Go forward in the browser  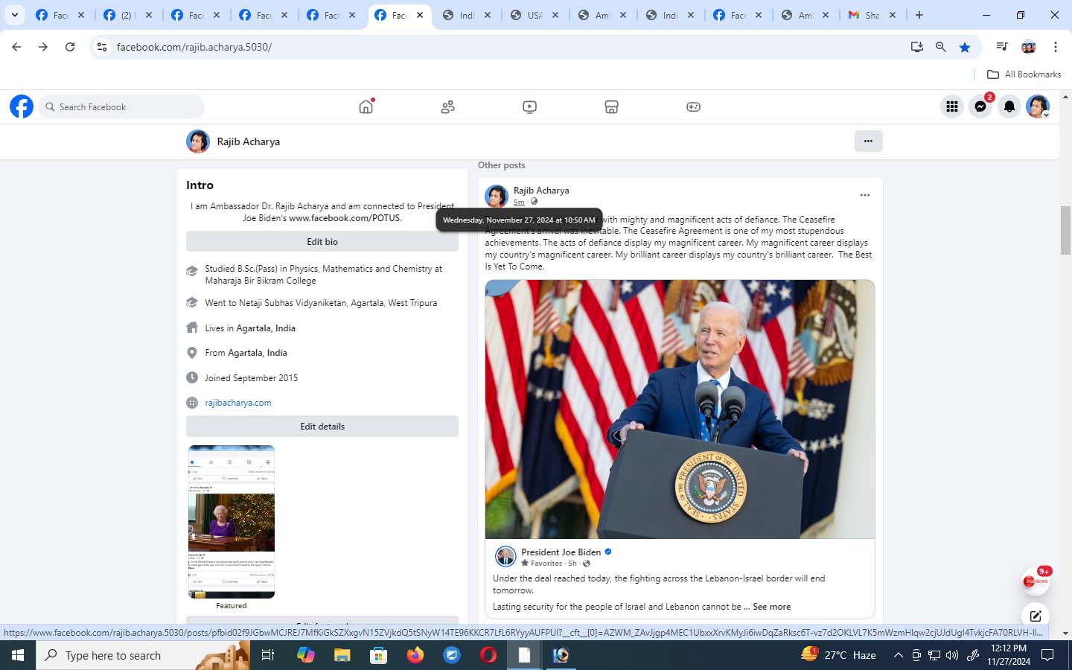point(43,47)
